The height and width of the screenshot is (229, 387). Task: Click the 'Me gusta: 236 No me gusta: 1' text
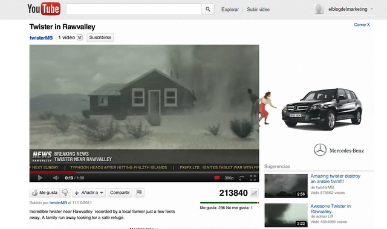point(226,208)
